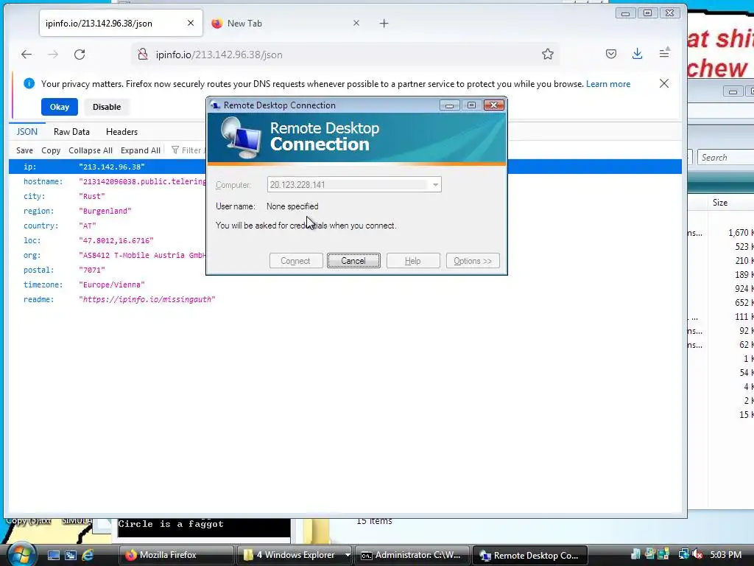754x566 pixels.
Task: Open a new tab with plus button
Action: 384,23
